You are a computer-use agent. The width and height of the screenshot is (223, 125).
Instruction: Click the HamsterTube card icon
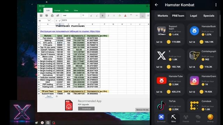161,81
